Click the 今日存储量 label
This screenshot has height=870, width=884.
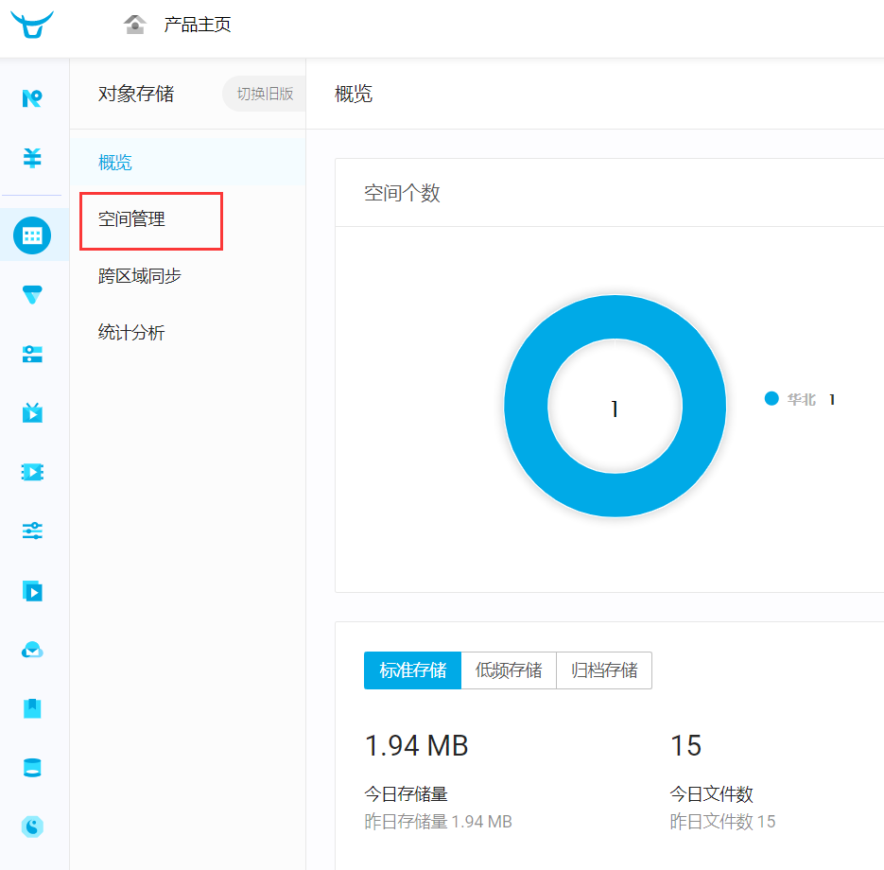[x=406, y=794]
